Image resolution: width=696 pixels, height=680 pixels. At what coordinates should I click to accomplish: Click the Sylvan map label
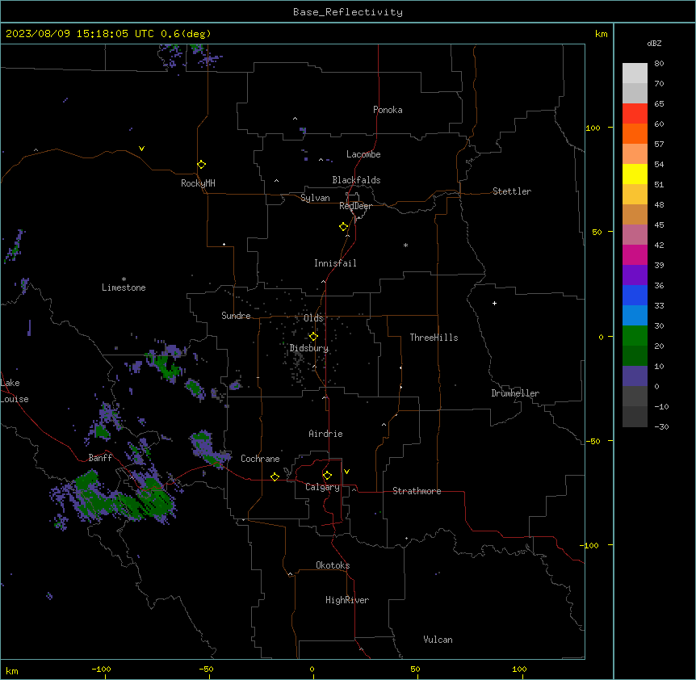click(315, 198)
